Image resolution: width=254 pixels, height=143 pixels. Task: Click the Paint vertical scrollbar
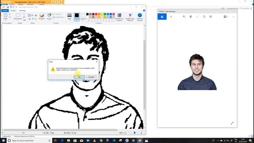(144, 75)
